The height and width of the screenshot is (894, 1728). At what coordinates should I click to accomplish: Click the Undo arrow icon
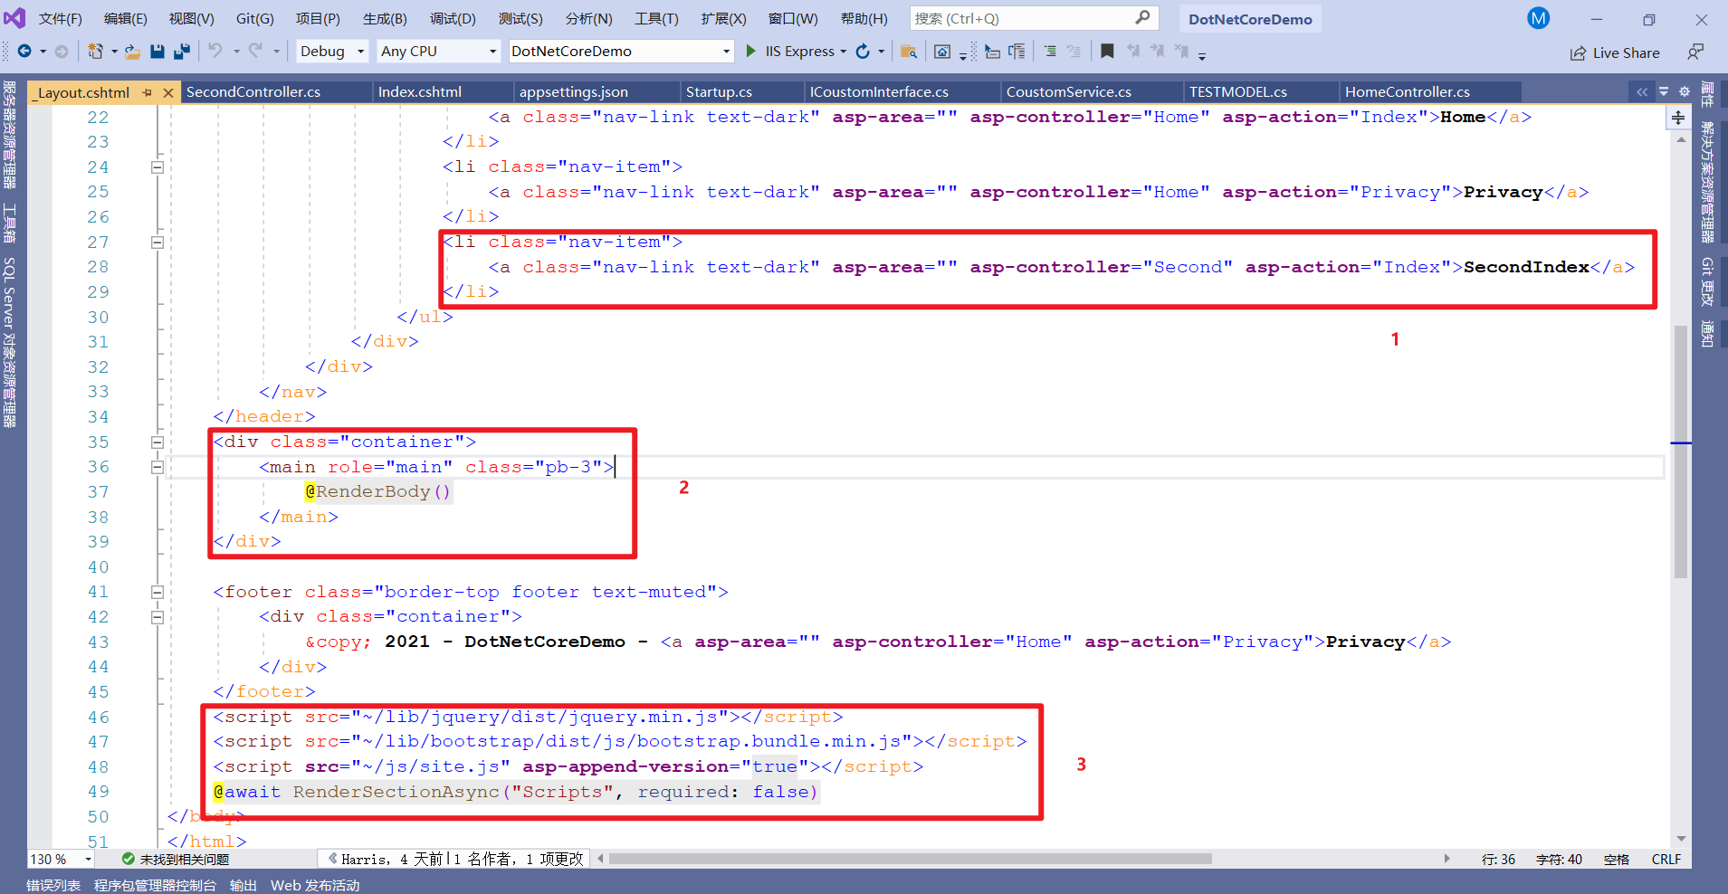[215, 52]
